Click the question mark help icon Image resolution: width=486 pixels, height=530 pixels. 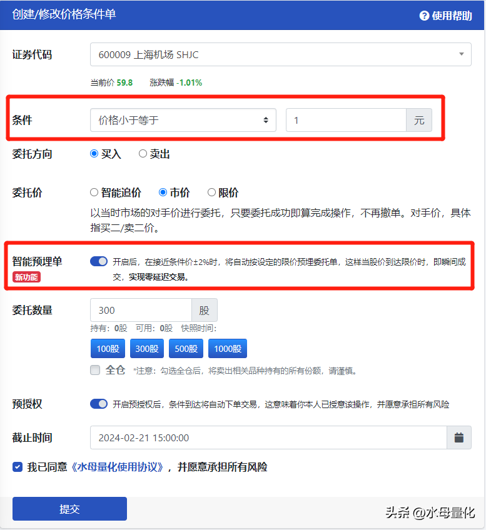[424, 16]
